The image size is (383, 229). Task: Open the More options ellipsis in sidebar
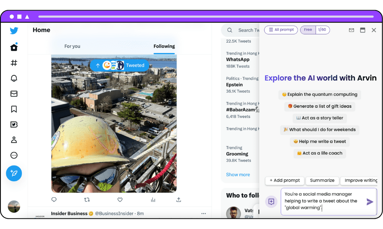tap(14, 155)
